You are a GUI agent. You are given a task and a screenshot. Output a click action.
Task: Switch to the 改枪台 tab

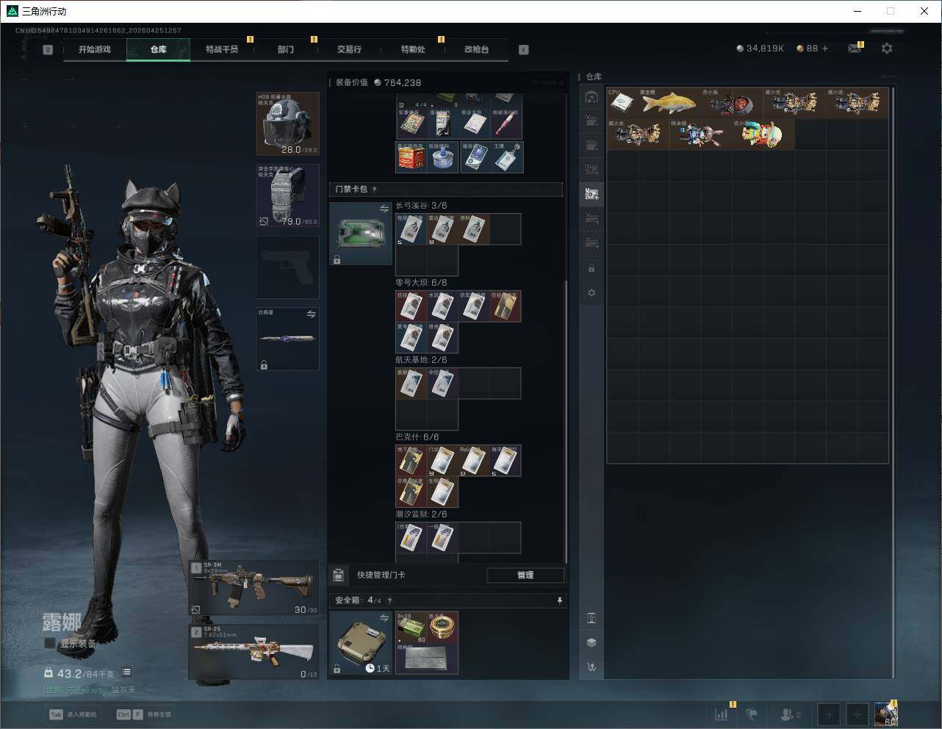pos(476,49)
